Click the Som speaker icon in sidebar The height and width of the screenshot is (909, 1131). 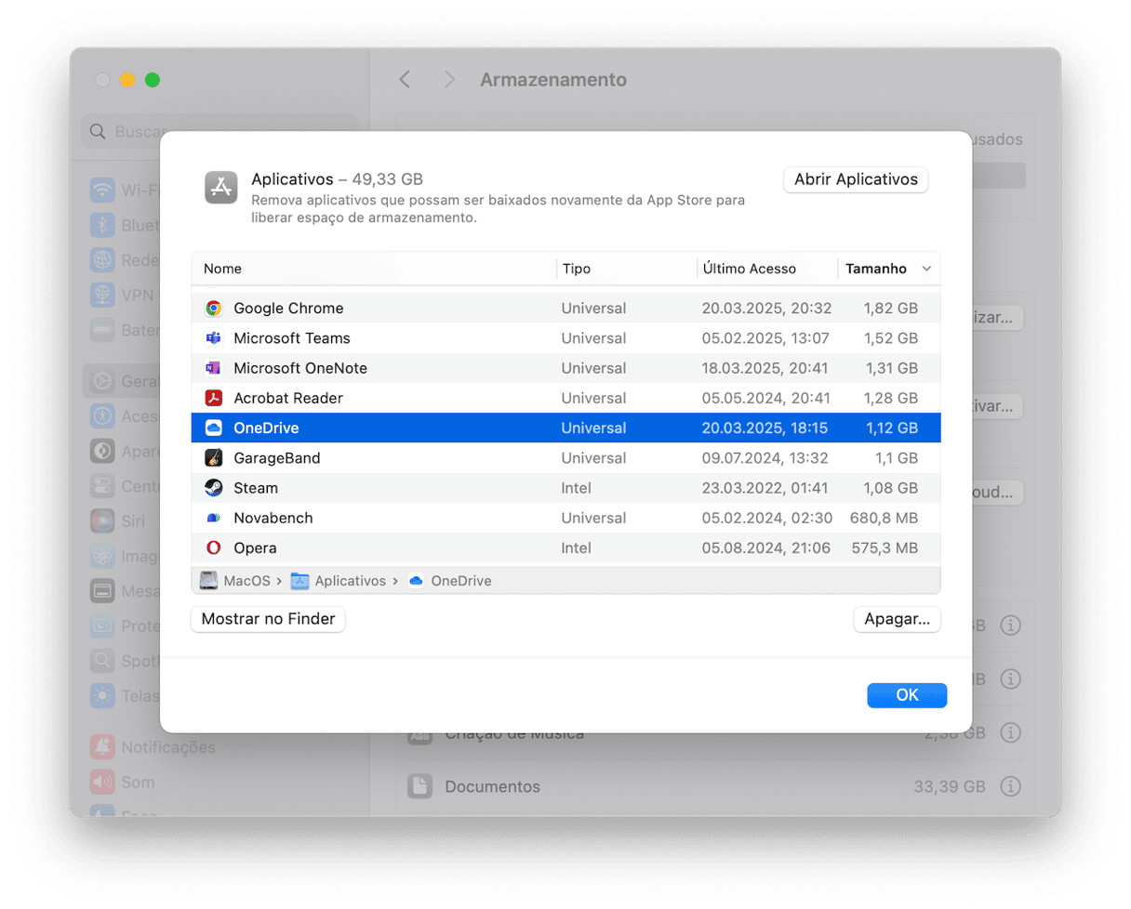coord(102,783)
